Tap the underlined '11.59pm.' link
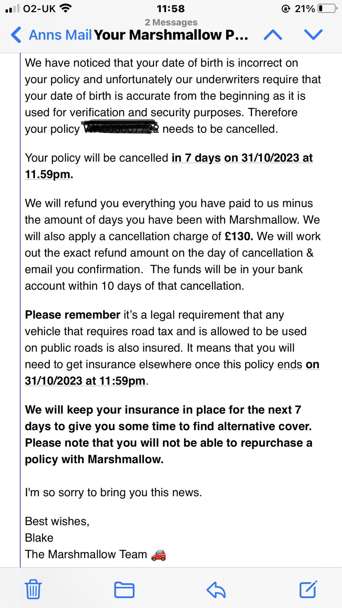This screenshot has height=608, width=342. (49, 174)
